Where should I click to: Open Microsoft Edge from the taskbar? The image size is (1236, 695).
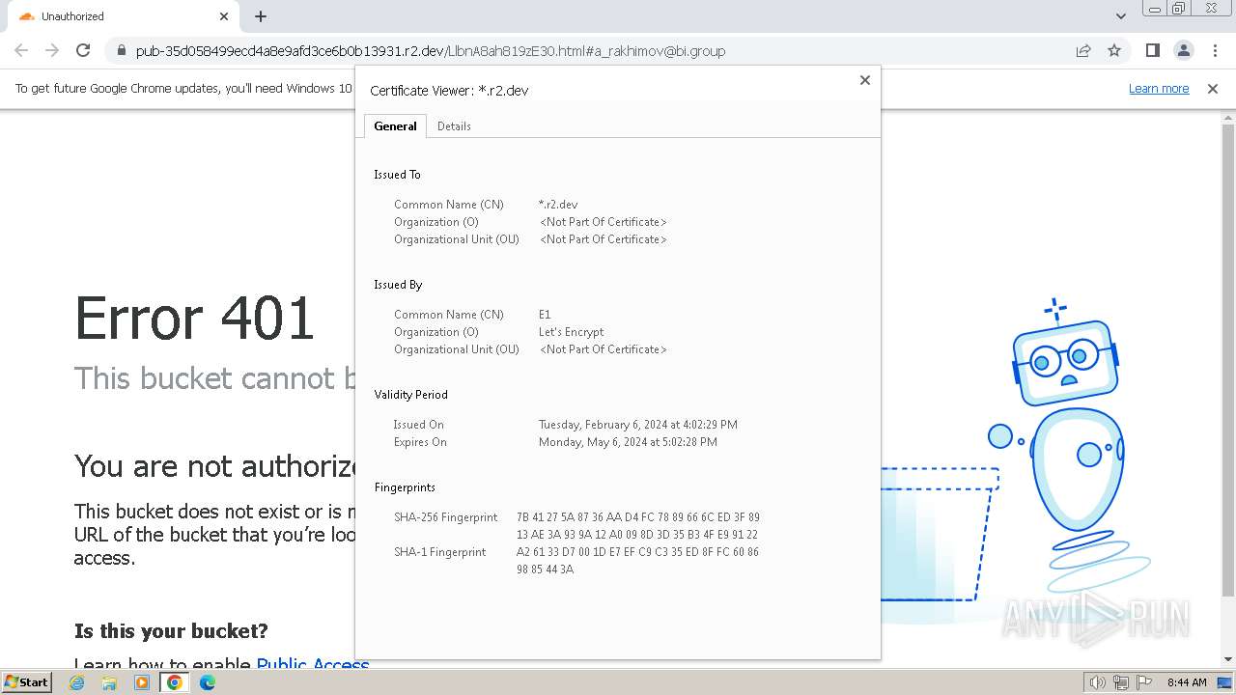pyautogui.click(x=208, y=682)
